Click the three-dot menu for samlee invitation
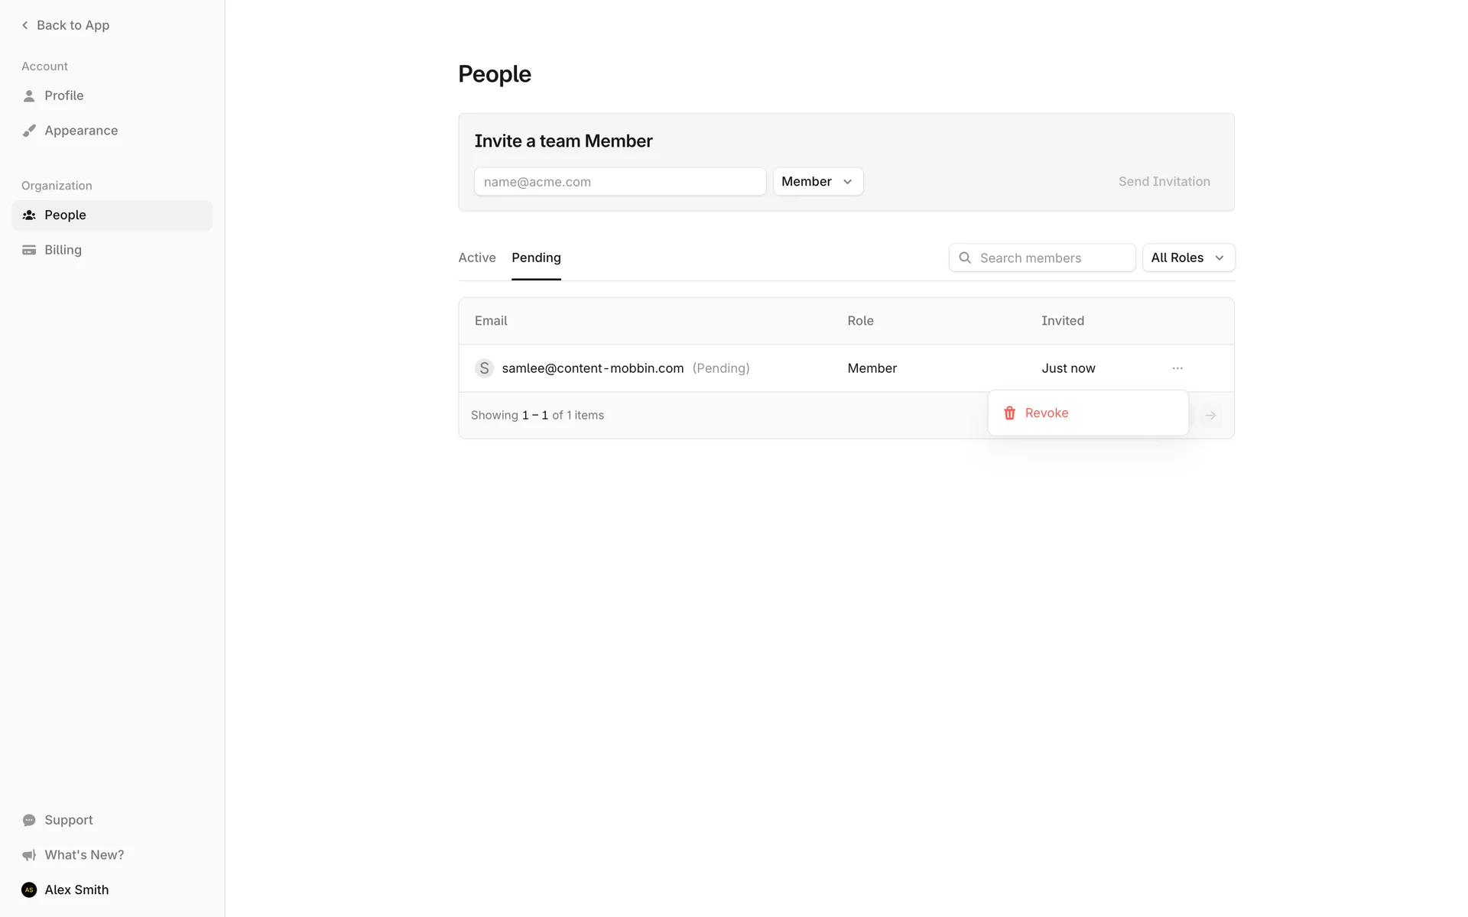This screenshot has height=917, width=1468. pyautogui.click(x=1177, y=368)
